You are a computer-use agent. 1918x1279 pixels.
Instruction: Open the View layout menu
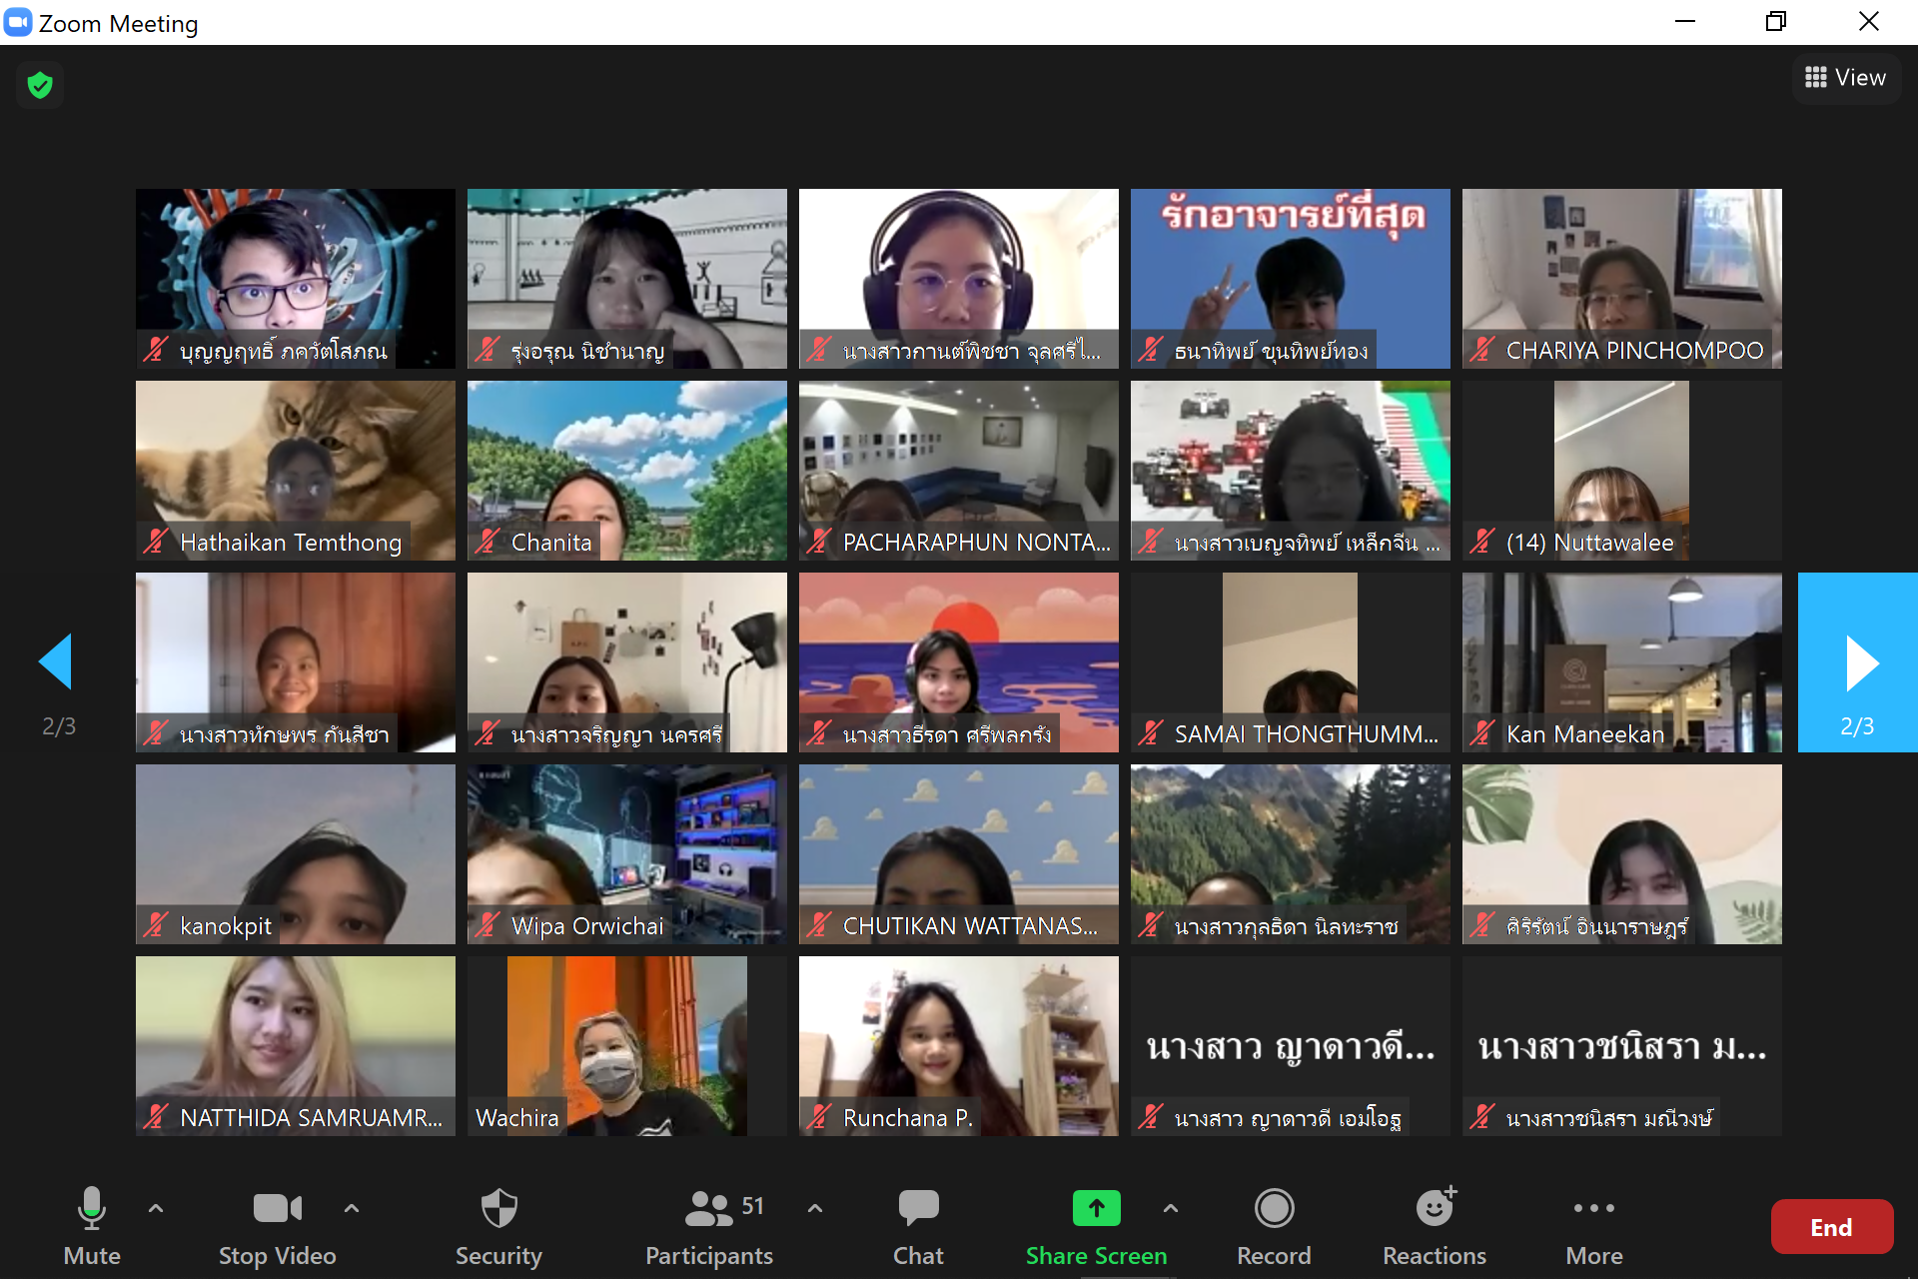(1846, 78)
